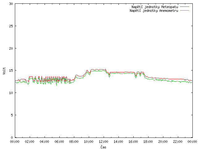Click the x-axis label '08:00'

(74, 142)
